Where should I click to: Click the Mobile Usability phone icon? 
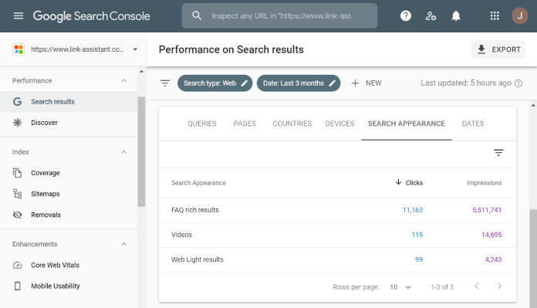[x=17, y=286]
